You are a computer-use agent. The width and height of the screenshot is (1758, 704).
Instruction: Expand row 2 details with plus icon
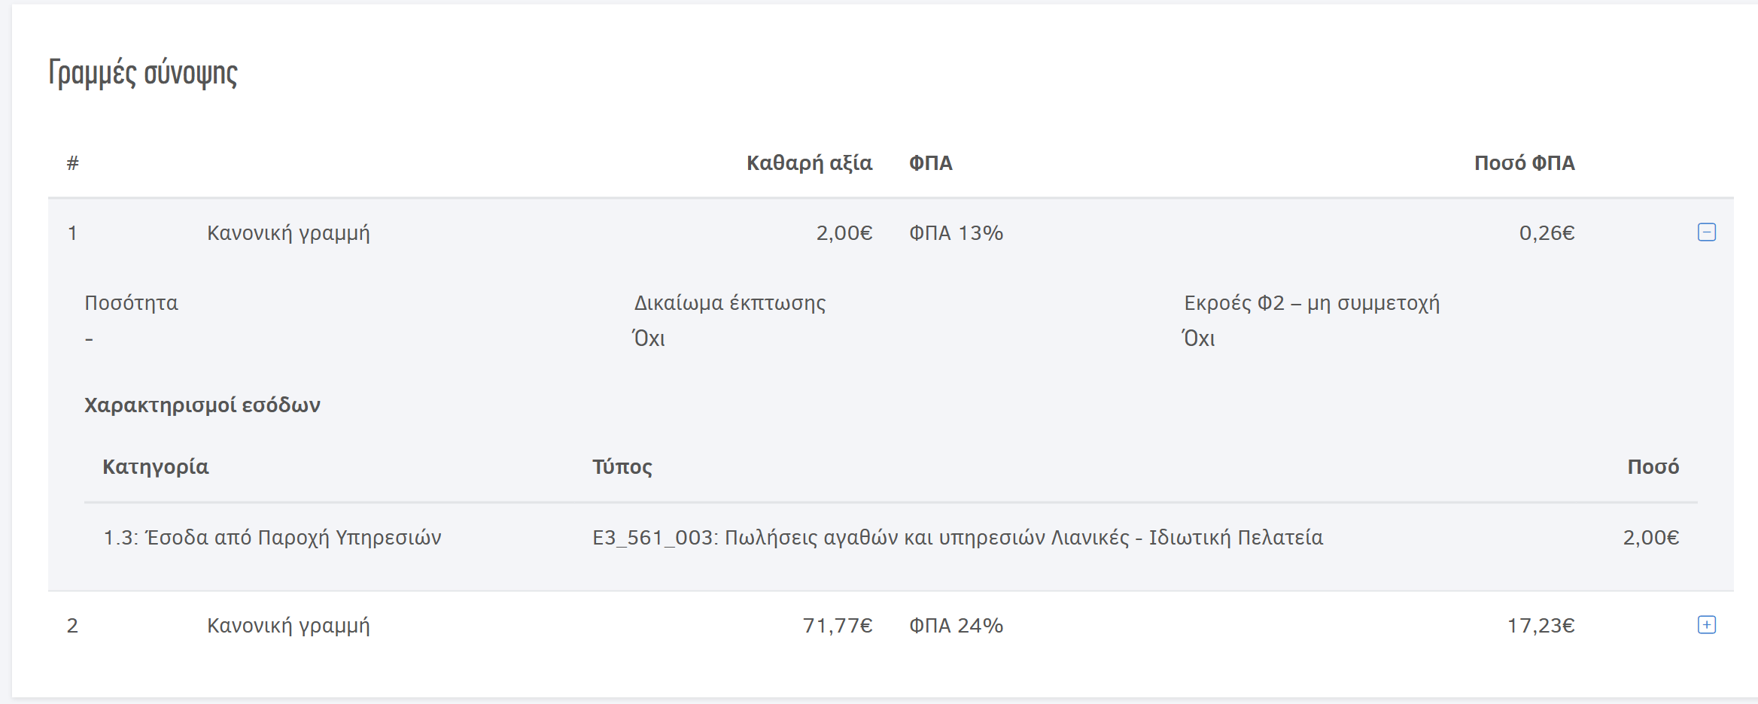pos(1706,625)
